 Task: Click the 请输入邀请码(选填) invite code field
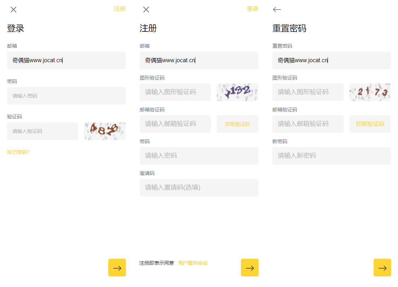coord(199,188)
